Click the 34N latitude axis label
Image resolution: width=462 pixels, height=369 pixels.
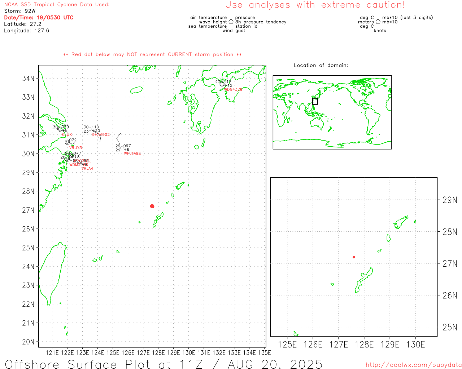28,79
